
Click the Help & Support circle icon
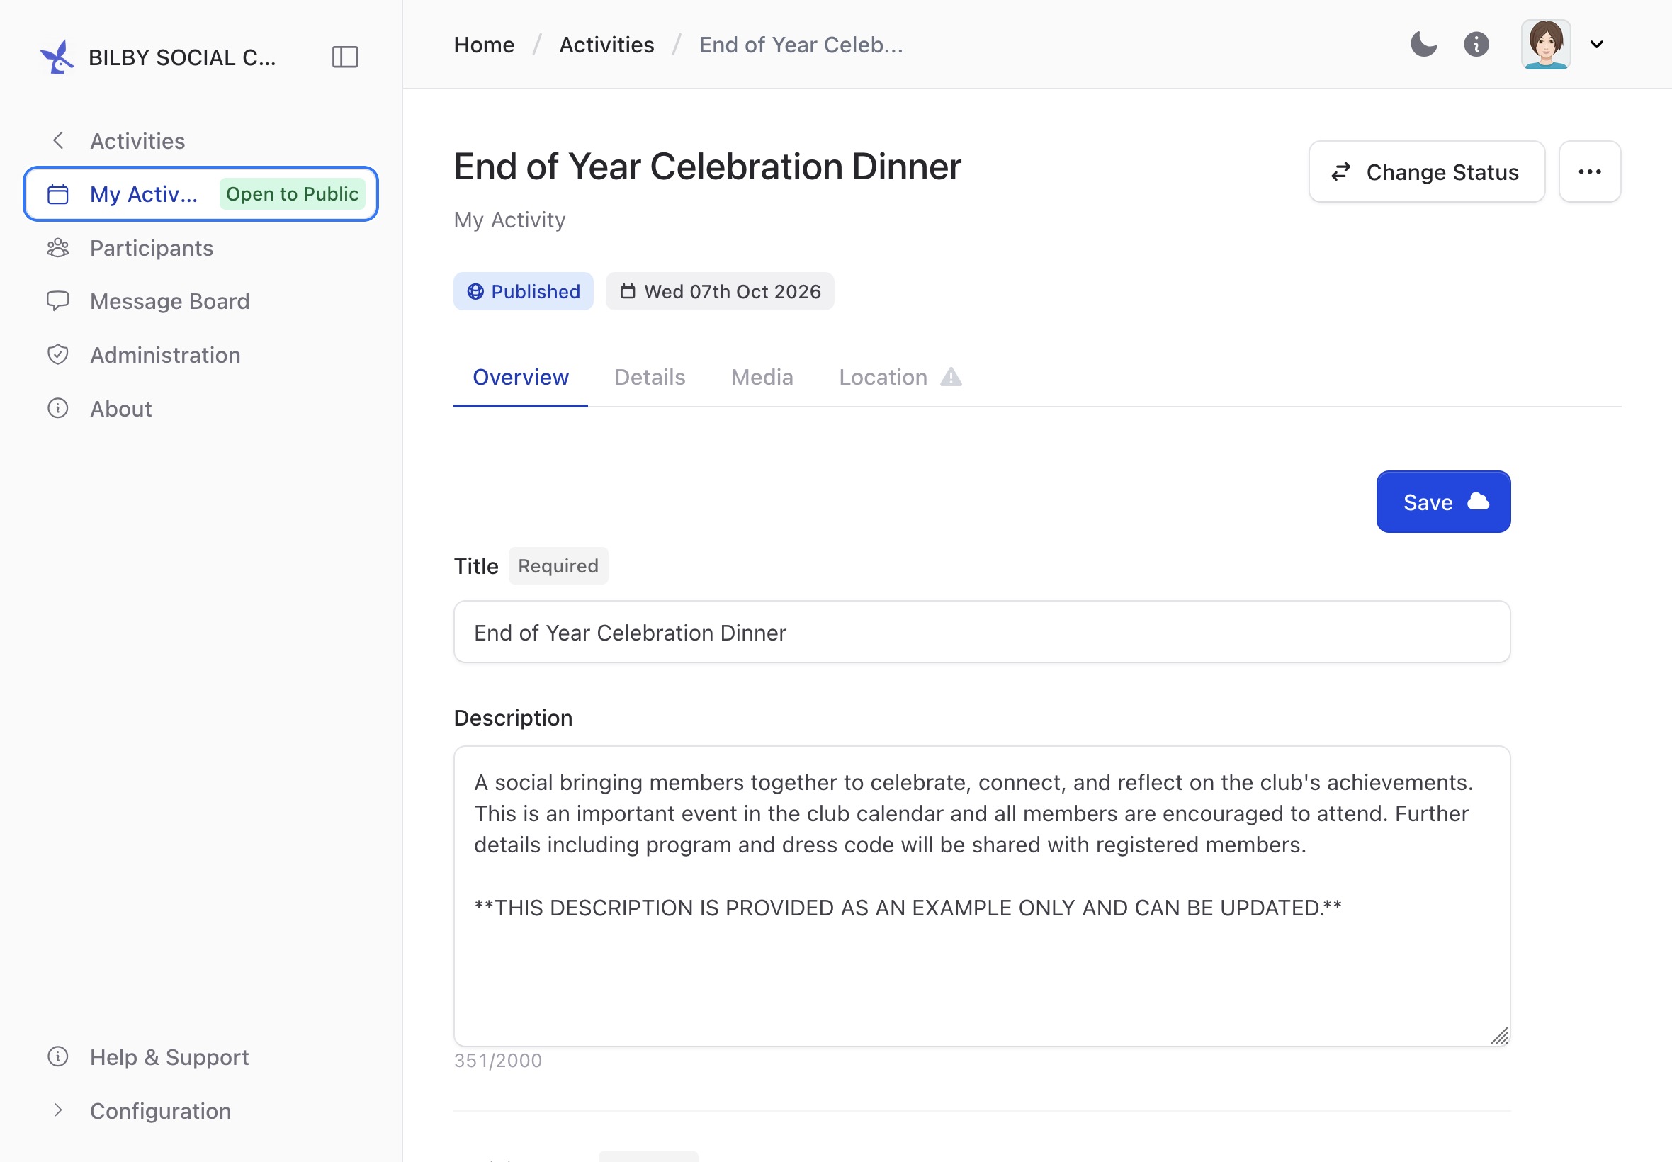[57, 1056]
